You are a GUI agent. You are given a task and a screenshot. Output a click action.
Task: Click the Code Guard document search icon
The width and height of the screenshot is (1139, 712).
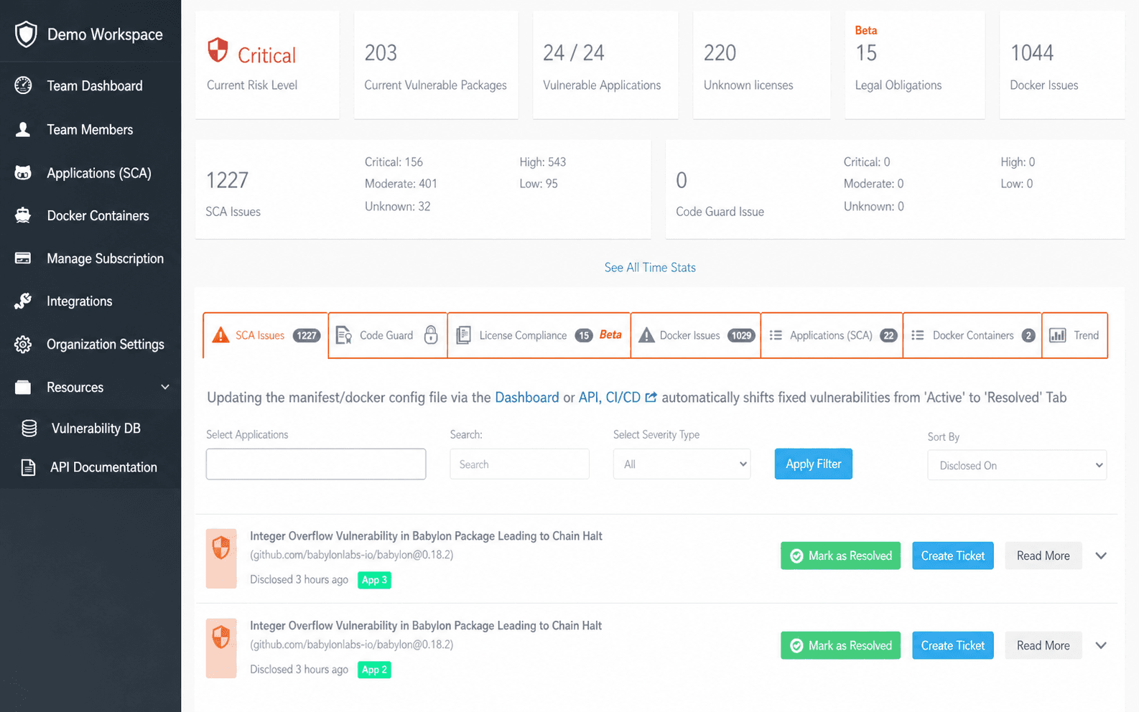click(344, 335)
